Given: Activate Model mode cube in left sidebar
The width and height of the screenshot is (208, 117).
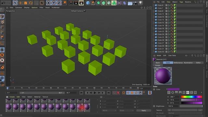Looking at the screenshot, I should point(2,16).
